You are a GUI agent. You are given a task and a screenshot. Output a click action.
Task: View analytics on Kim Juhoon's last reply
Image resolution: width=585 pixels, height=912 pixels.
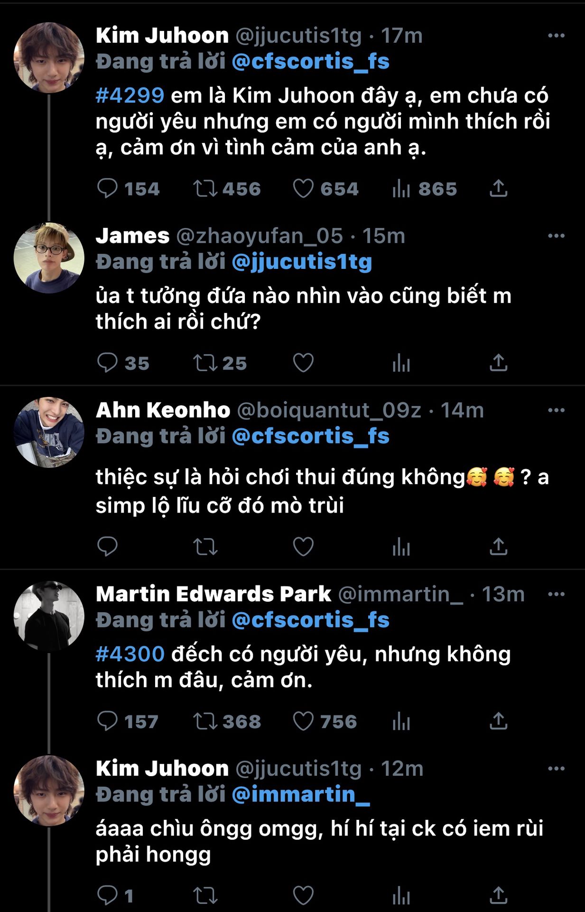pos(401,896)
